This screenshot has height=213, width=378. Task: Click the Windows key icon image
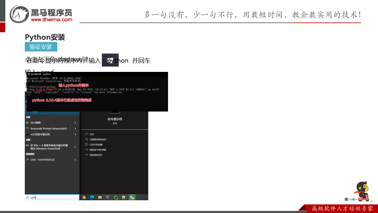click(110, 60)
